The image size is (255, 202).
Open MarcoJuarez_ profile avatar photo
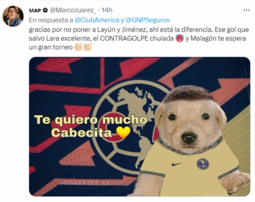coord(13,16)
